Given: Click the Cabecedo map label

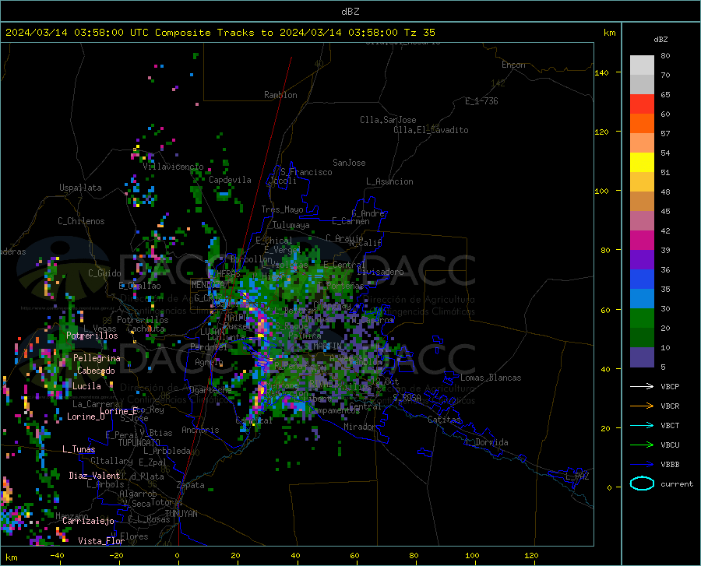Looking at the screenshot, I should point(96,371).
